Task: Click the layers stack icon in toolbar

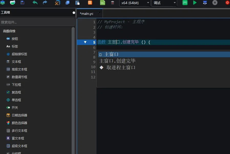Action: pos(3,3)
